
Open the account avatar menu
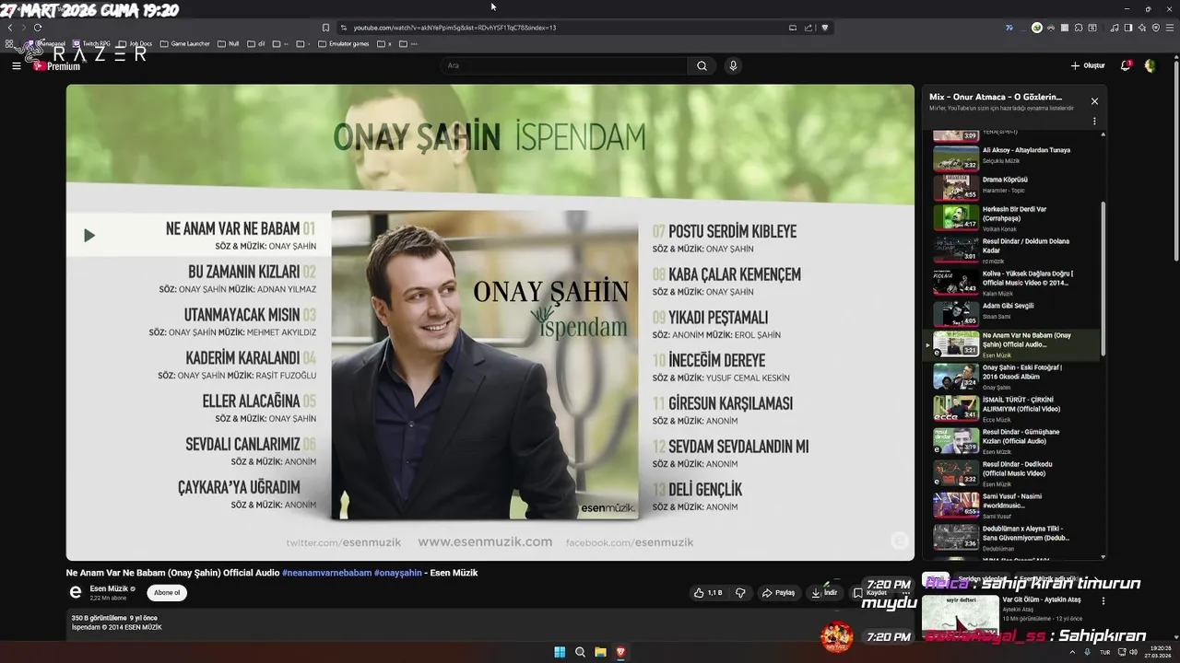coord(1150,65)
